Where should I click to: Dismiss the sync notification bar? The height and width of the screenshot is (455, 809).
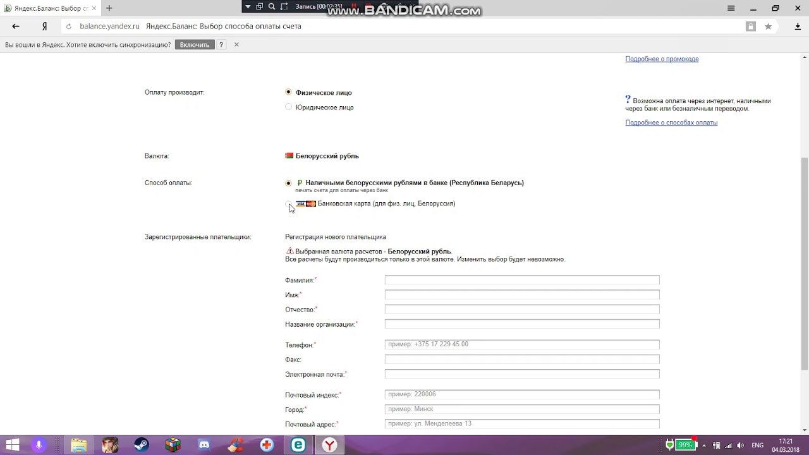click(236, 45)
